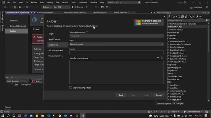Click Solution Explorer Preview Selected Items icon

point(200,17)
